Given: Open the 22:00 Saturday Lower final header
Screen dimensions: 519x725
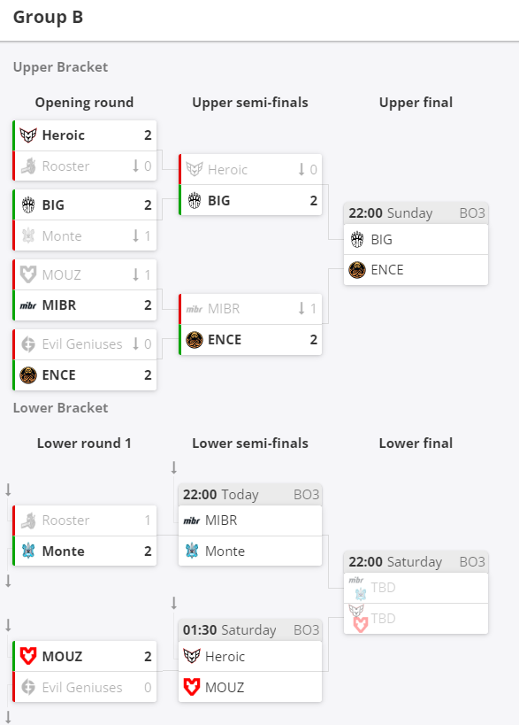Looking at the screenshot, I should pos(416,562).
